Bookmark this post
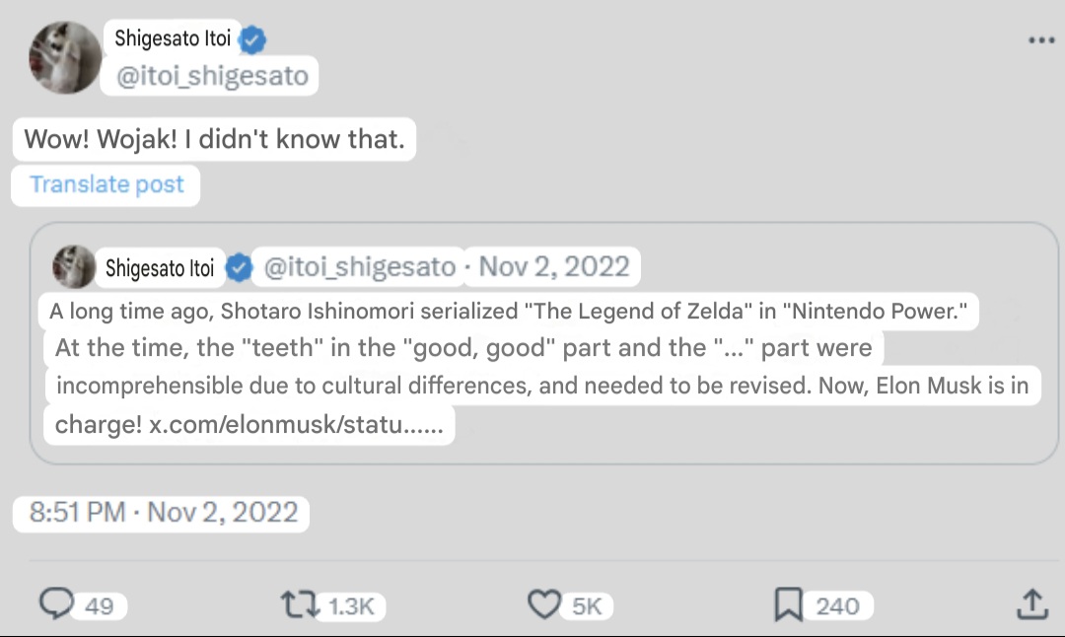This screenshot has height=637, width=1065. tap(788, 604)
